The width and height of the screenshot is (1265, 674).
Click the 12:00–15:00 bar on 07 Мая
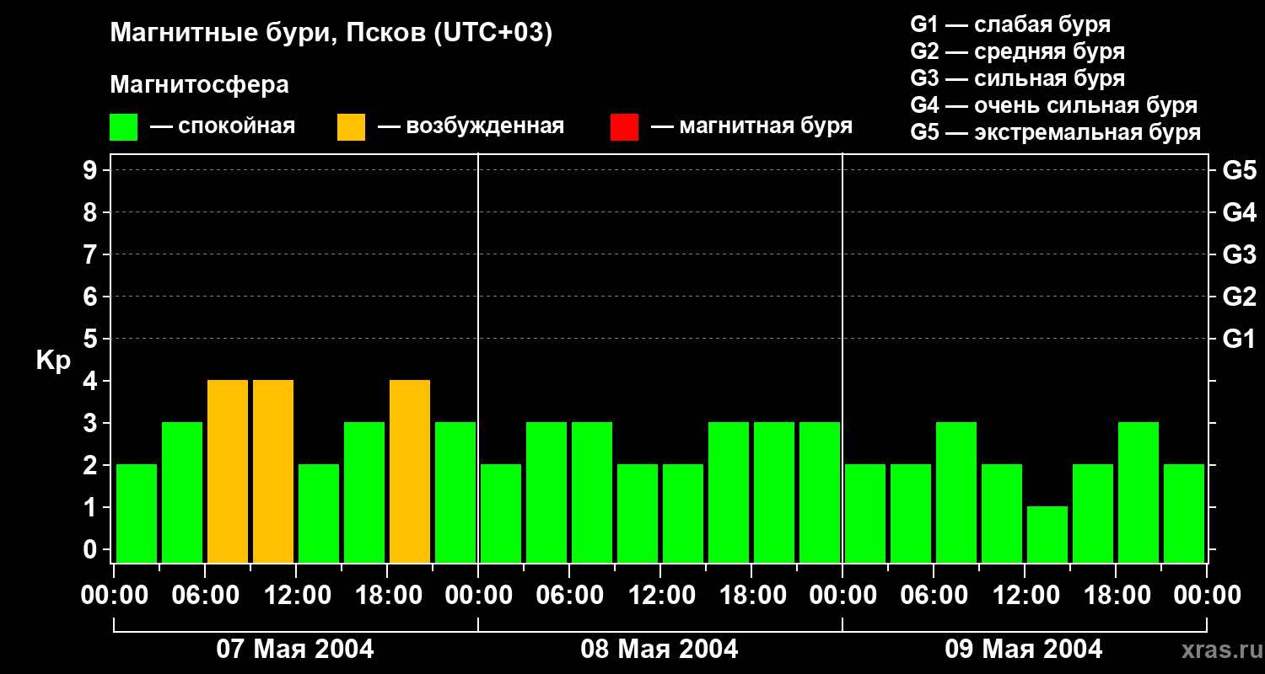click(x=319, y=513)
